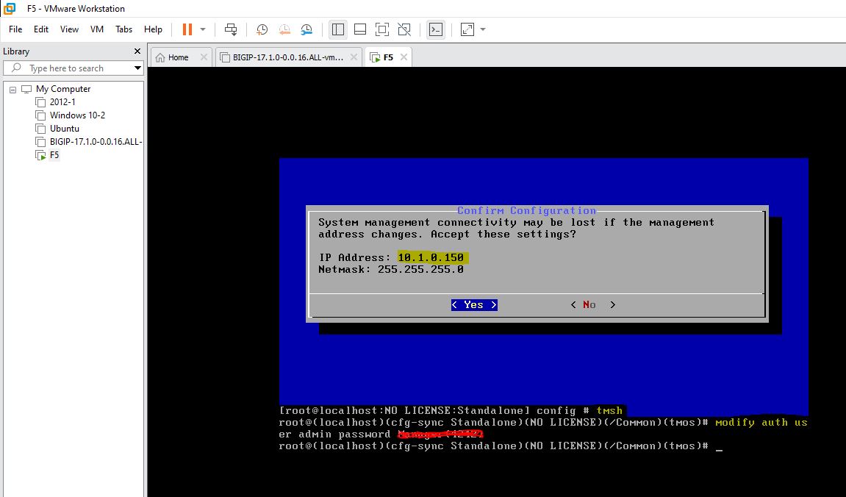
Task: Toggle the thumbnail bar view icon
Action: [x=360, y=29]
